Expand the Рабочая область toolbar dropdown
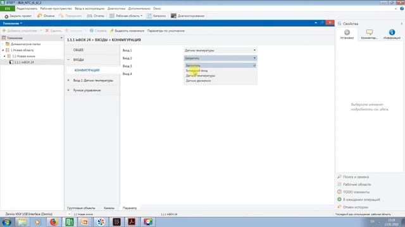The image size is (405, 227). click(142, 16)
